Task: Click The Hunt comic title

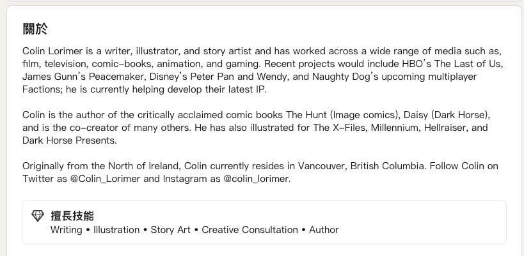Action: tap(306, 115)
